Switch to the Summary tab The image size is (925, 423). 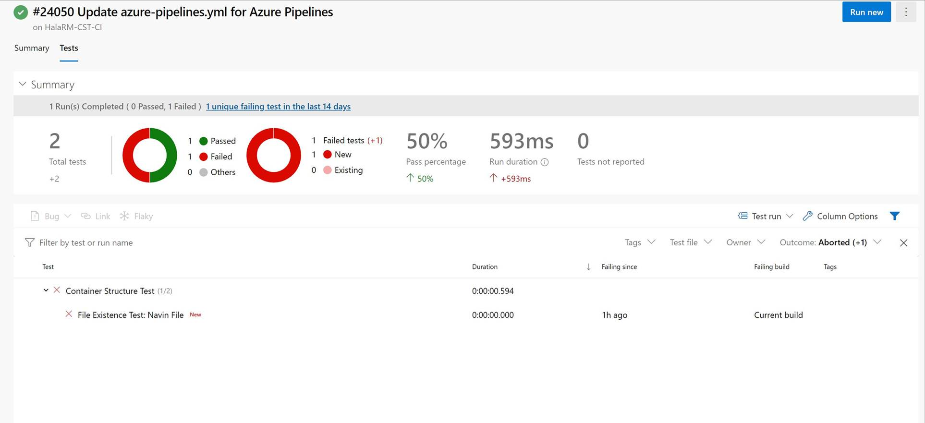click(x=32, y=48)
